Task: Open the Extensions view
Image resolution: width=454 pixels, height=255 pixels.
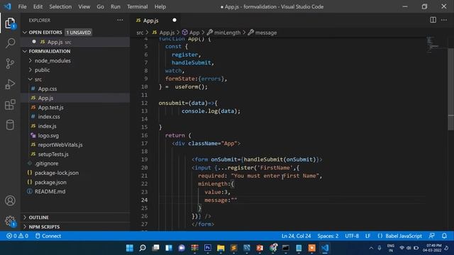Action: point(10,105)
